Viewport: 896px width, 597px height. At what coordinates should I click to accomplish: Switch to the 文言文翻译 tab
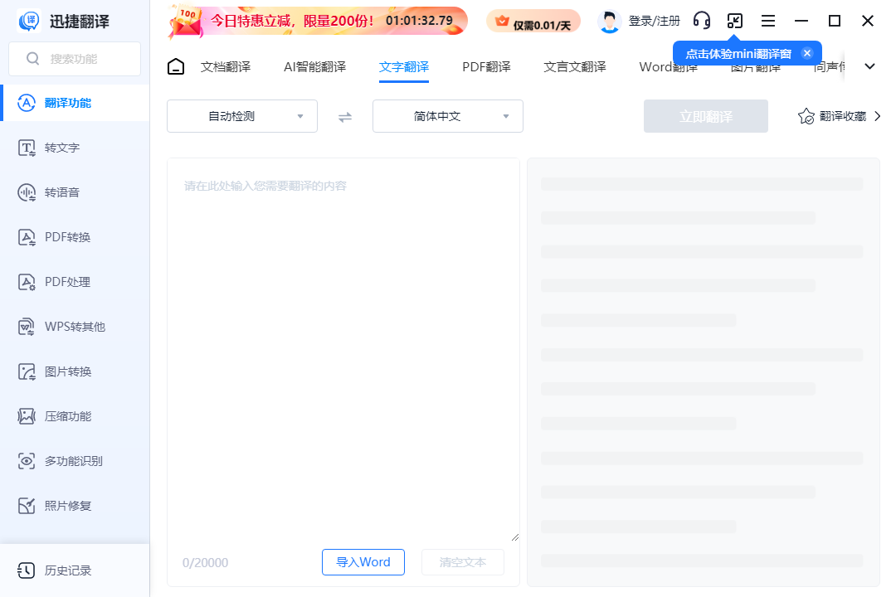575,67
